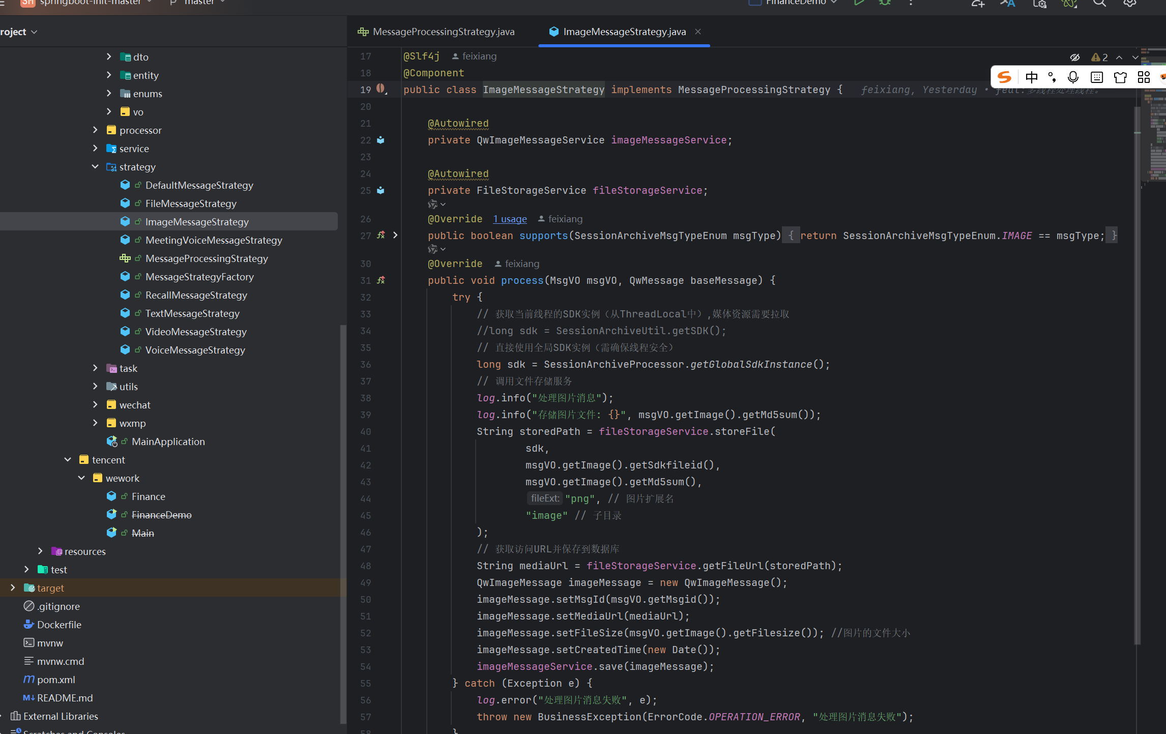This screenshot has width=1166, height=734.
Task: Click the bean gutter icon on line 25
Action: (381, 190)
